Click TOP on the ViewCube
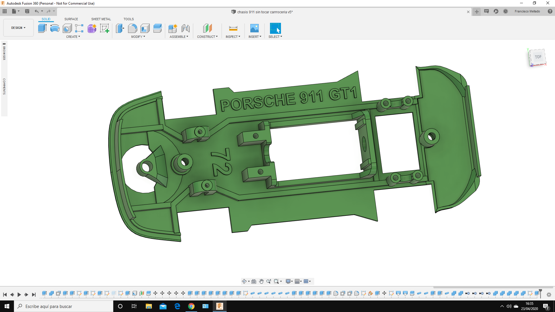Image resolution: width=555 pixels, height=312 pixels. [x=537, y=57]
